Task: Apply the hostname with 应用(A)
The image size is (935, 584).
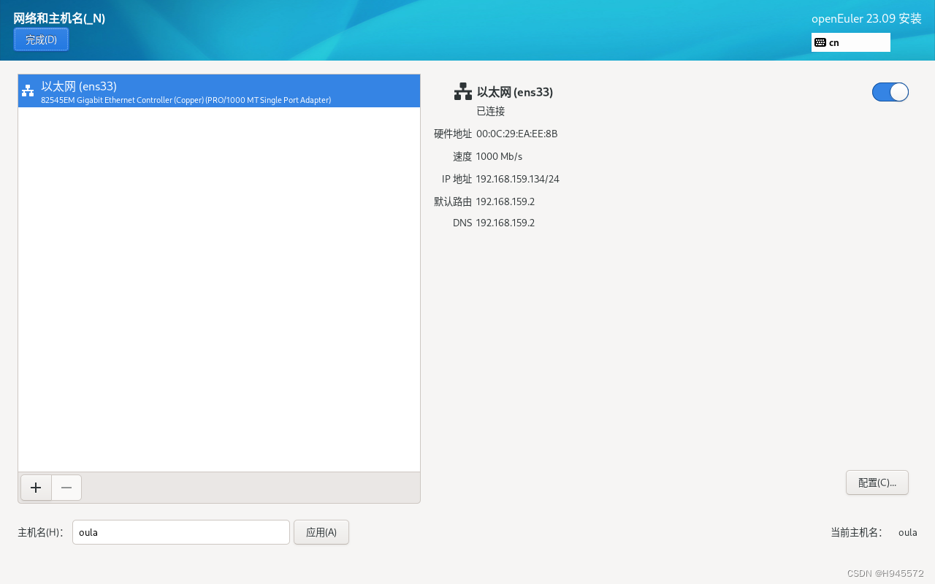Action: coord(321,532)
